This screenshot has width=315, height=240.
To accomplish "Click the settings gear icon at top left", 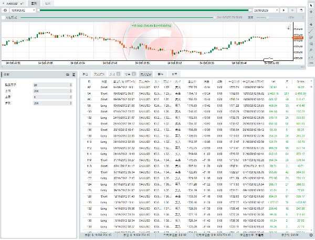I will (5, 10).
